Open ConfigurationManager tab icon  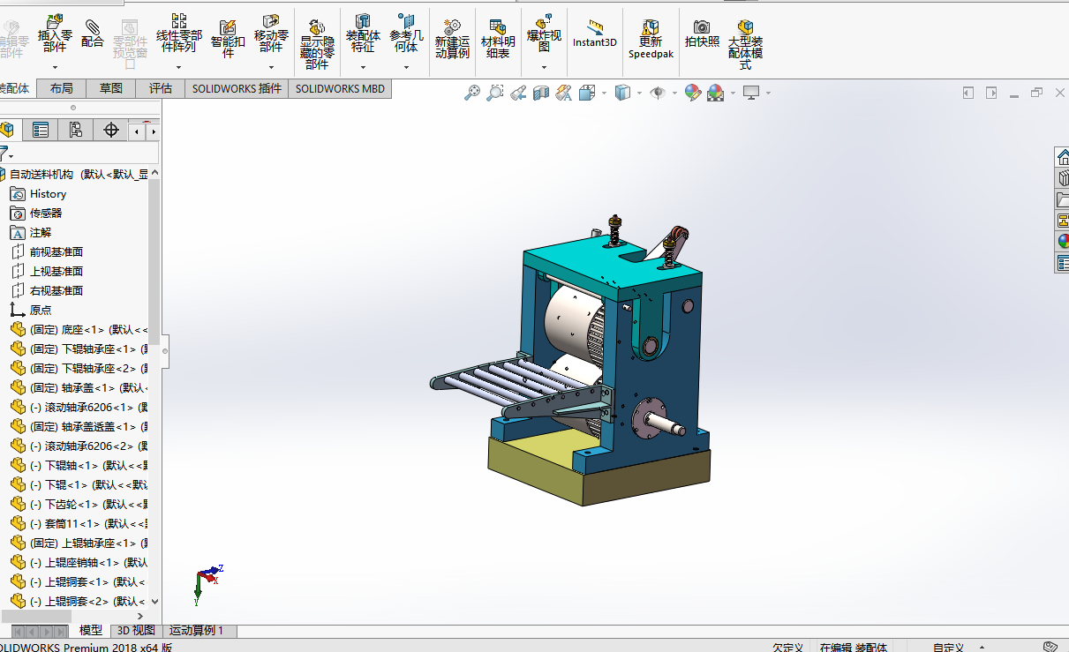point(76,131)
